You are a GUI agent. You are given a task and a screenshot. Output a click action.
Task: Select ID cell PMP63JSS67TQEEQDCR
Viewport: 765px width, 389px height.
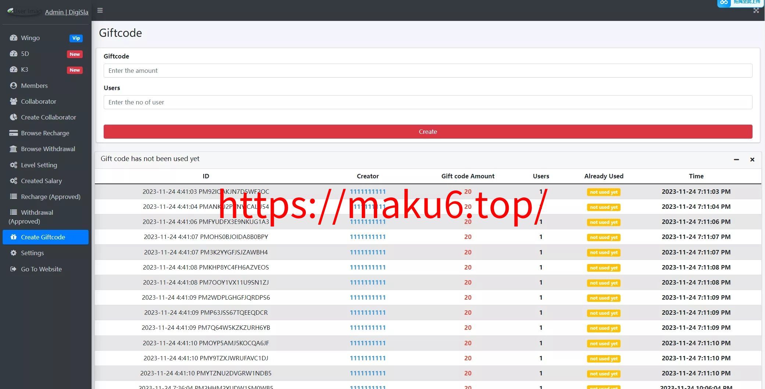click(206, 313)
